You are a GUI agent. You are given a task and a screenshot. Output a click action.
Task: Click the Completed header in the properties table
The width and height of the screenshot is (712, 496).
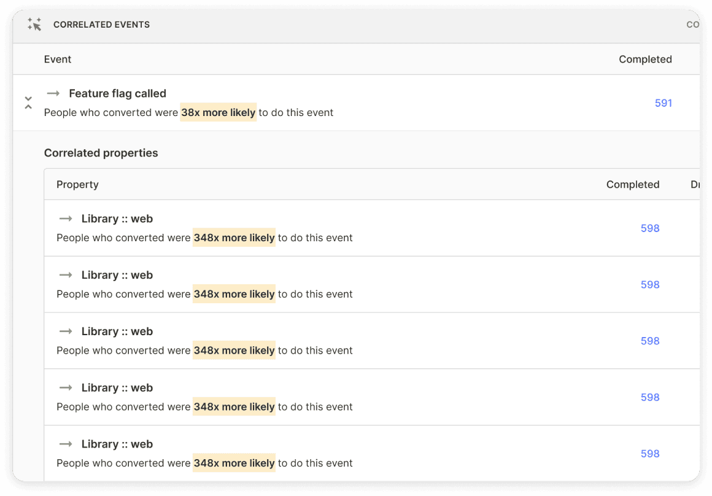click(x=632, y=185)
